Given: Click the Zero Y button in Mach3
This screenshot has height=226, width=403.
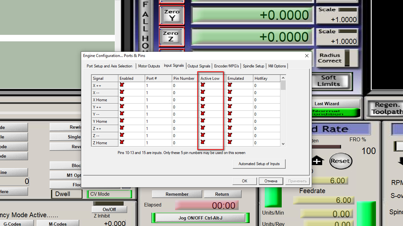Looking at the screenshot, I should coord(172,15).
